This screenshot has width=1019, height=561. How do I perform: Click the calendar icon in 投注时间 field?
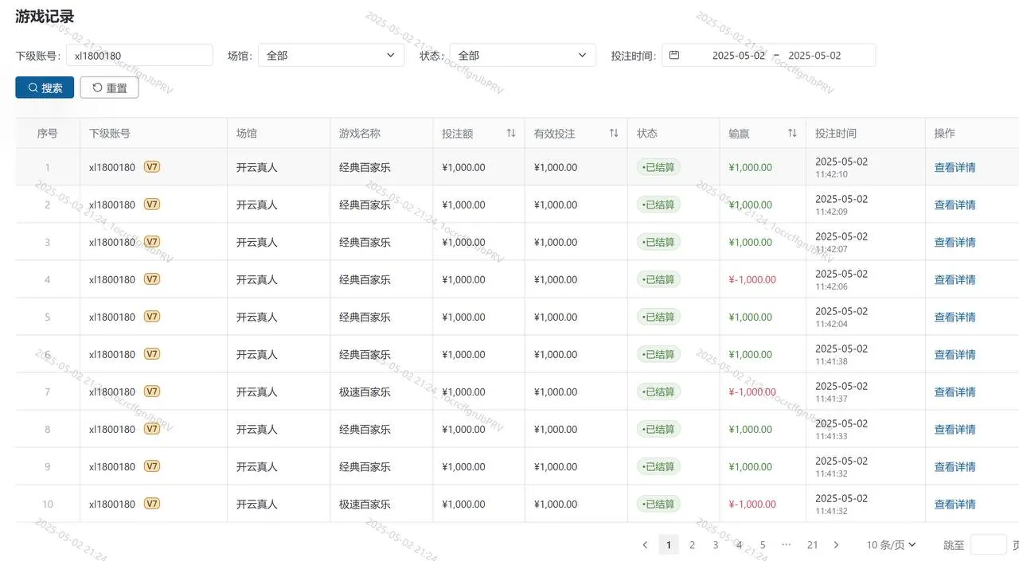tap(673, 55)
